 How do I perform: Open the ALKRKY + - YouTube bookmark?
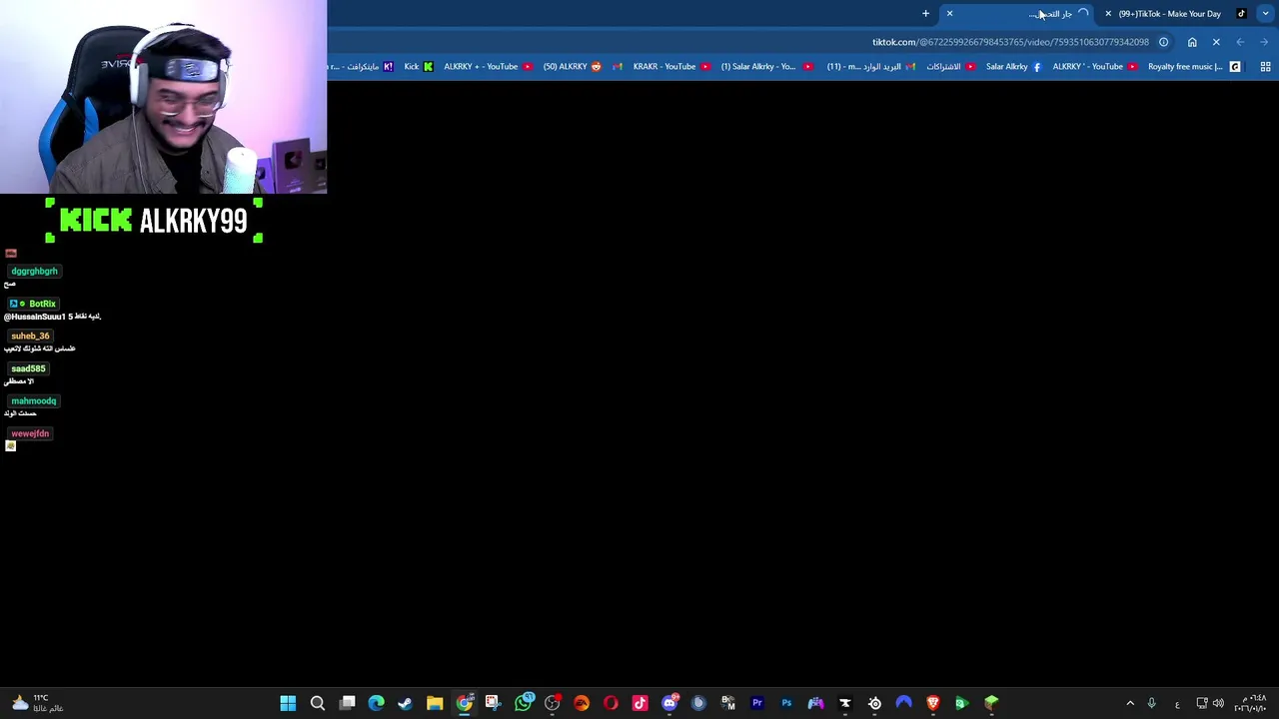[488, 67]
